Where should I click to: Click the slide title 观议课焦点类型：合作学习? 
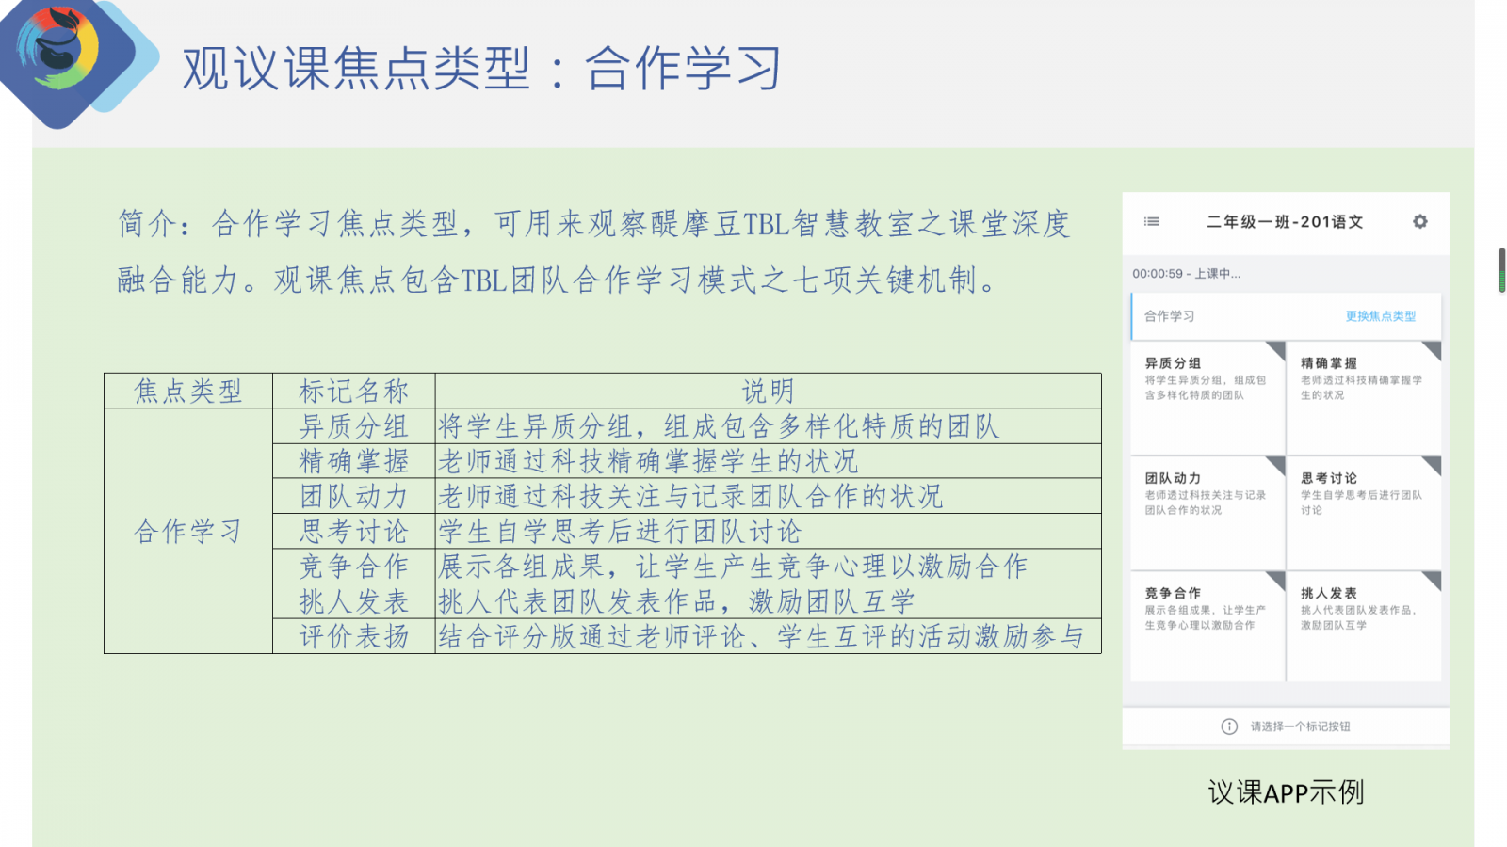click(481, 69)
